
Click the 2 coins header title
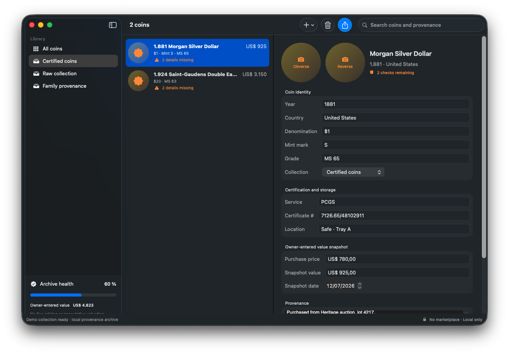coord(139,25)
